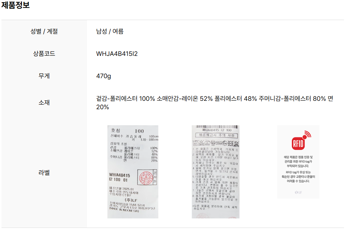Click the 무게 row label
The width and height of the screenshot is (348, 229).
point(44,76)
